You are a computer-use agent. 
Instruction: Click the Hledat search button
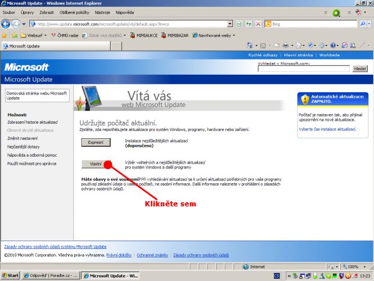click(x=360, y=69)
